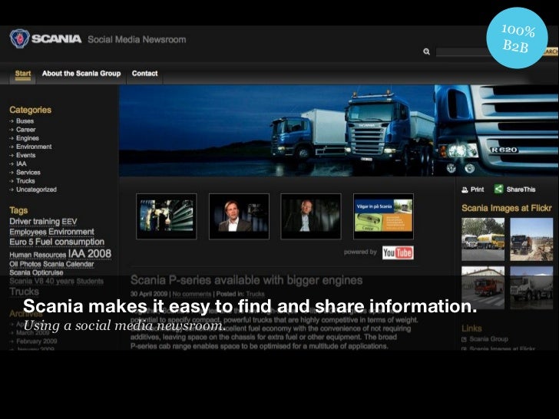Click the IAA 2008 tag
559x419 pixels.
[90, 253]
